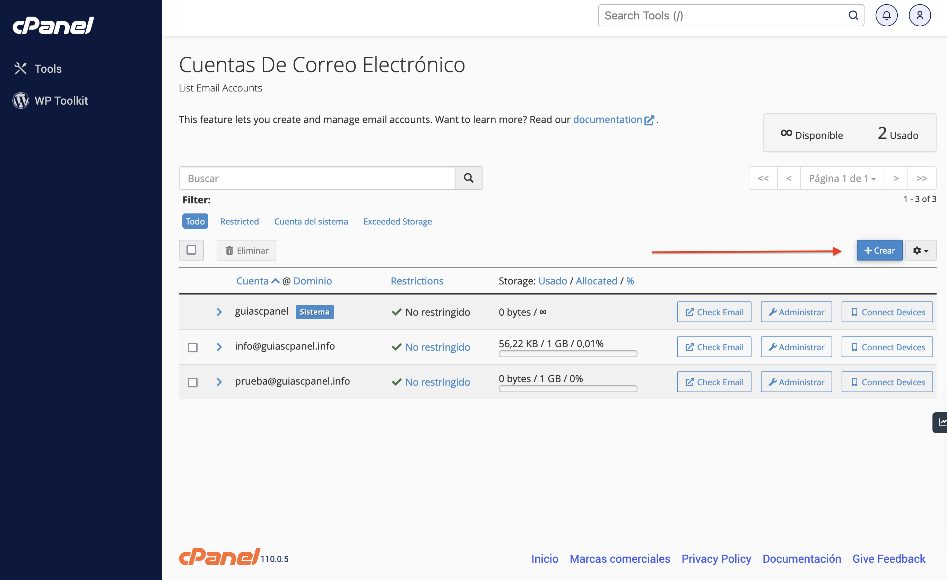Open Documentación footer link
The height and width of the screenshot is (580, 947).
(802, 559)
